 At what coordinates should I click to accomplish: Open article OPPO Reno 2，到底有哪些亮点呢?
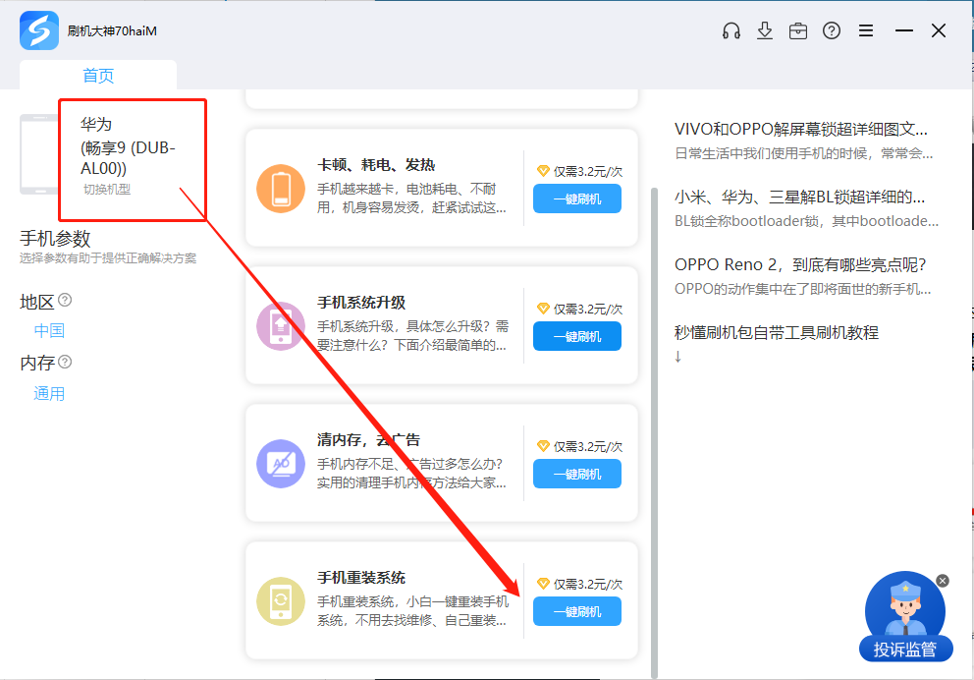[x=800, y=264]
